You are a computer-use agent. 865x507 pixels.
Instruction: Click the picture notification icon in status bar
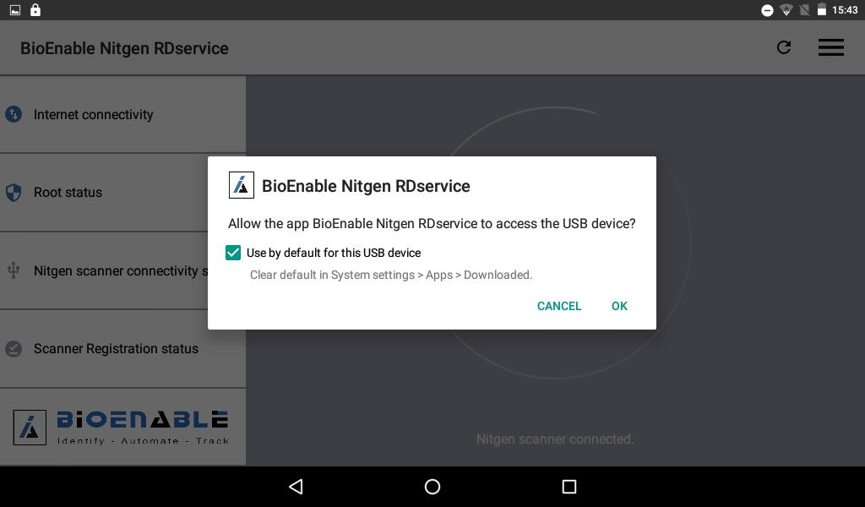(15, 10)
